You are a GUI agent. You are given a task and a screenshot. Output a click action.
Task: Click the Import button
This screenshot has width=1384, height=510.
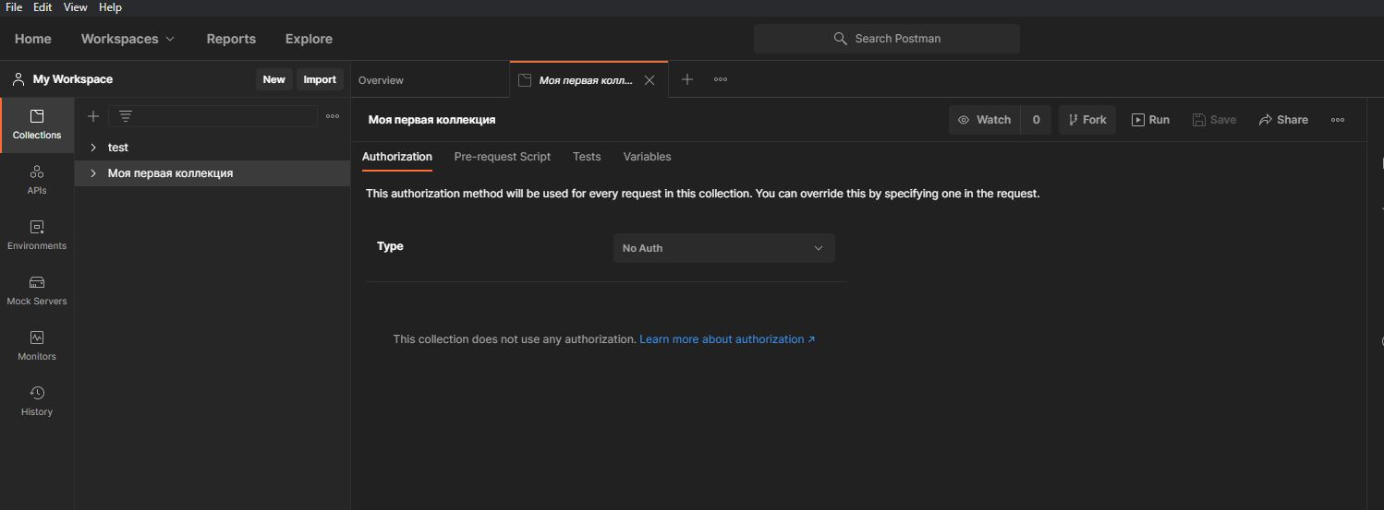[x=320, y=79]
